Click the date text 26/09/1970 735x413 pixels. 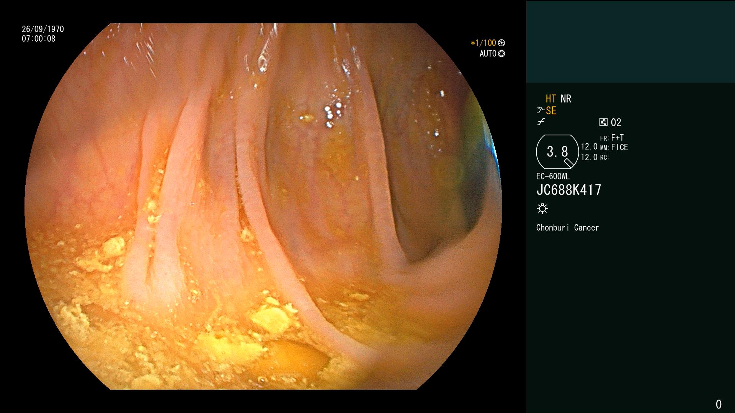(43, 29)
